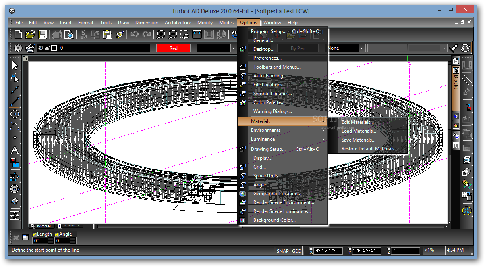485x267 pixels.
Task: Save drawing with the floppy disk icon
Action: (x=43, y=35)
